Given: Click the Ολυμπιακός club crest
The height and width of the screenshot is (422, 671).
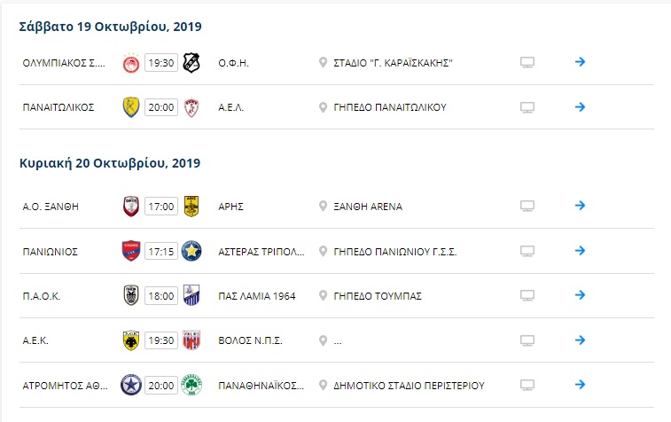Looking at the screenshot, I should (131, 63).
